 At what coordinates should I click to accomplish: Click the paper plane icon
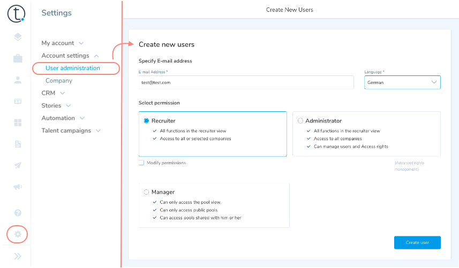pyautogui.click(x=18, y=166)
